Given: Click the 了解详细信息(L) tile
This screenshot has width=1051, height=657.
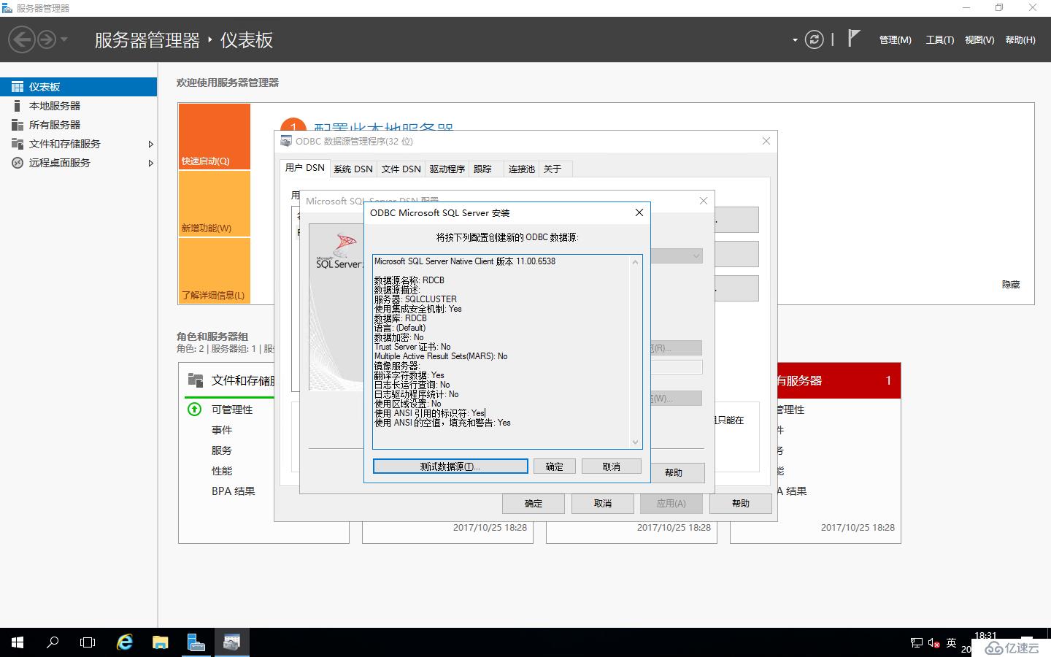Looking at the screenshot, I should [x=215, y=271].
